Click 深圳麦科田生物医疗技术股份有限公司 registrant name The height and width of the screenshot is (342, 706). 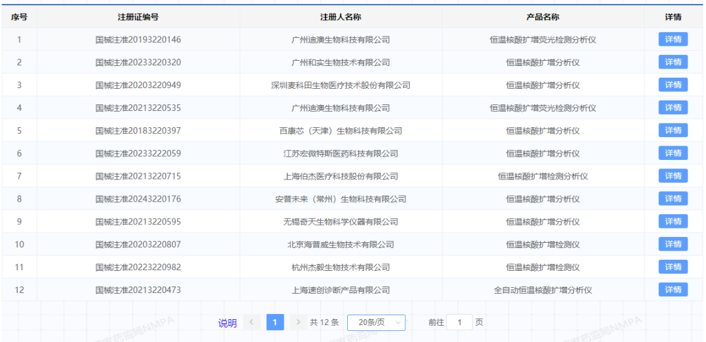(341, 85)
